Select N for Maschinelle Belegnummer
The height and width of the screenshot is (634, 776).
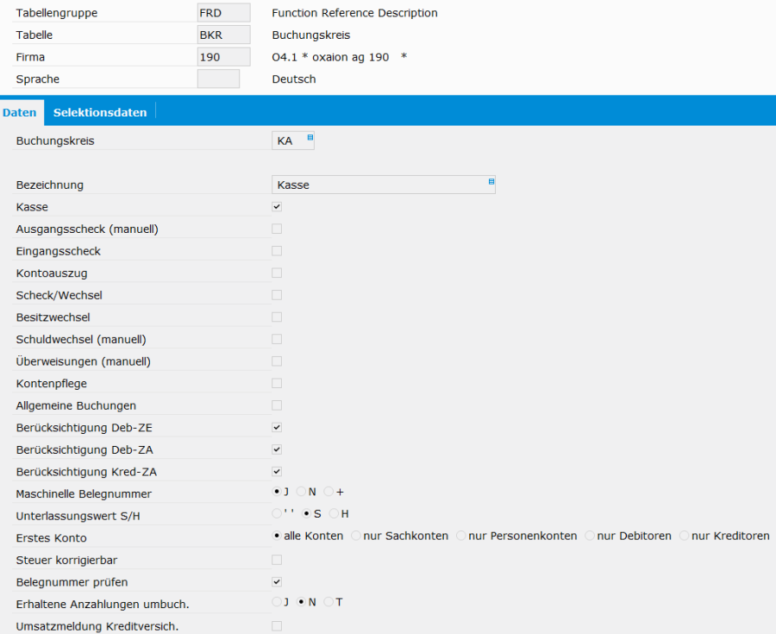(301, 492)
